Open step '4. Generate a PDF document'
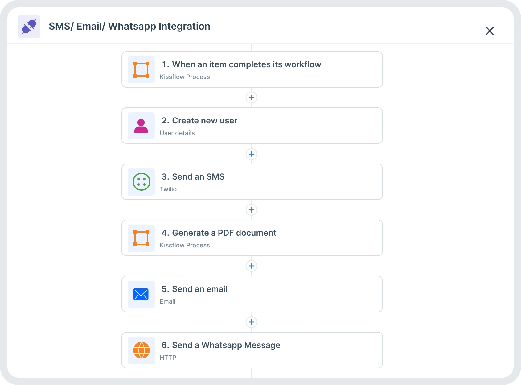This screenshot has height=385, width=521. (252, 238)
